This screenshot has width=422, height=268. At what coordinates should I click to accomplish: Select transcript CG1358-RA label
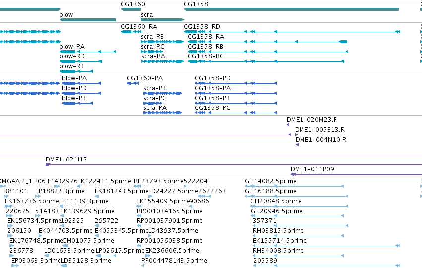click(x=206, y=37)
